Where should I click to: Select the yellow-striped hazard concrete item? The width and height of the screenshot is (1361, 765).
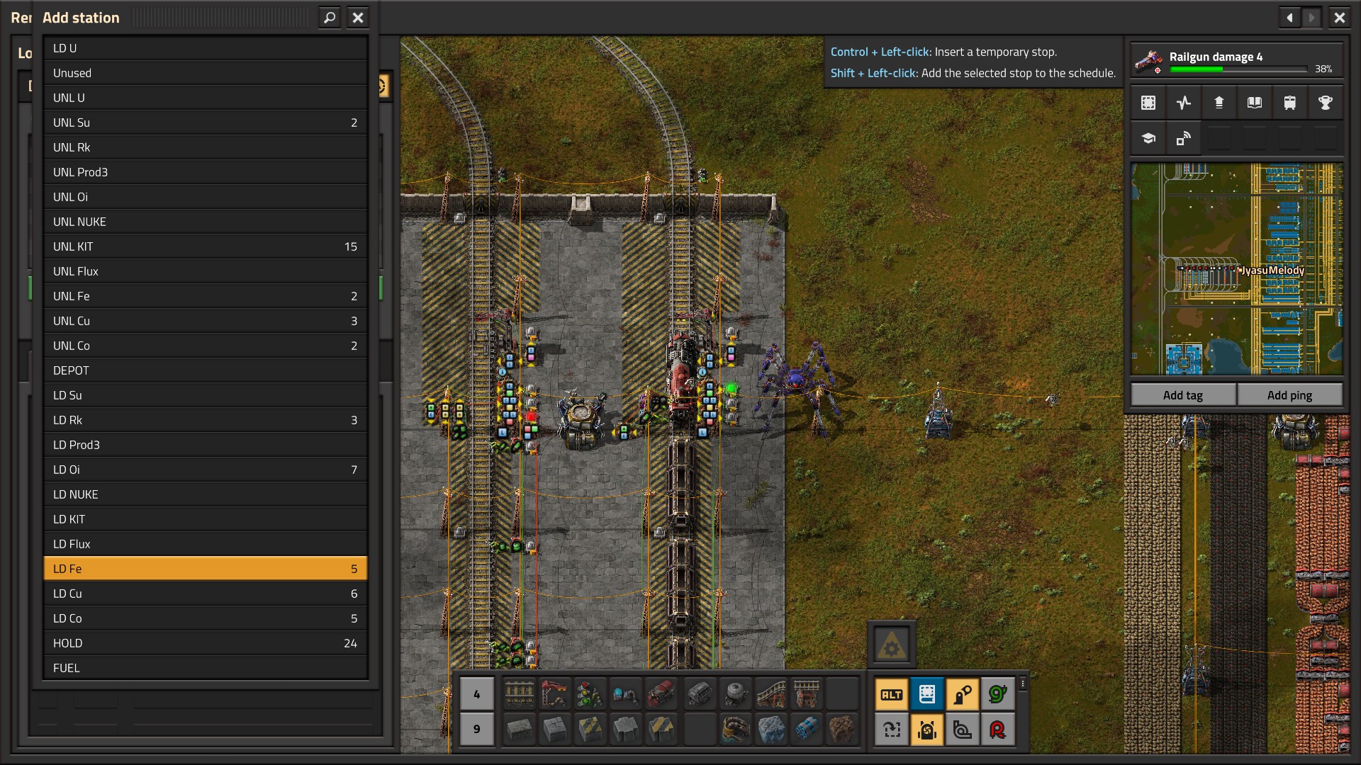click(590, 729)
